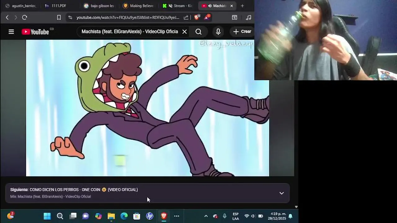Screen dimensions: 397x223
Task: Open a new browser tab
Action: [242, 6]
